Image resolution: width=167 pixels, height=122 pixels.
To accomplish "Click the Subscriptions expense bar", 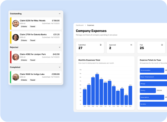I will click(x=152, y=97).
